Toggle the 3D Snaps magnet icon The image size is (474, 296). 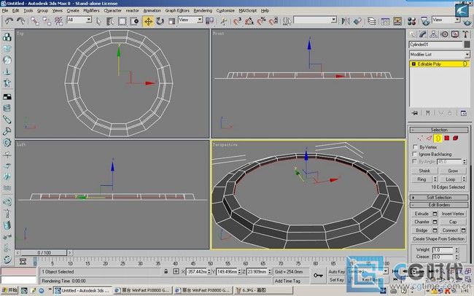(x=237, y=21)
